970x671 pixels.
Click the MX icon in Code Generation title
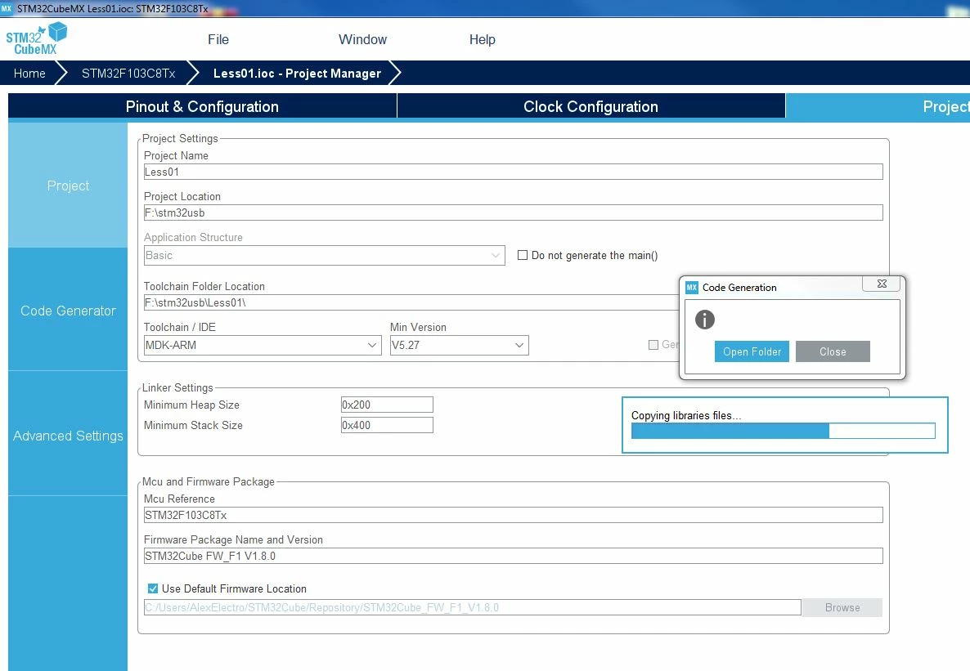tap(692, 287)
